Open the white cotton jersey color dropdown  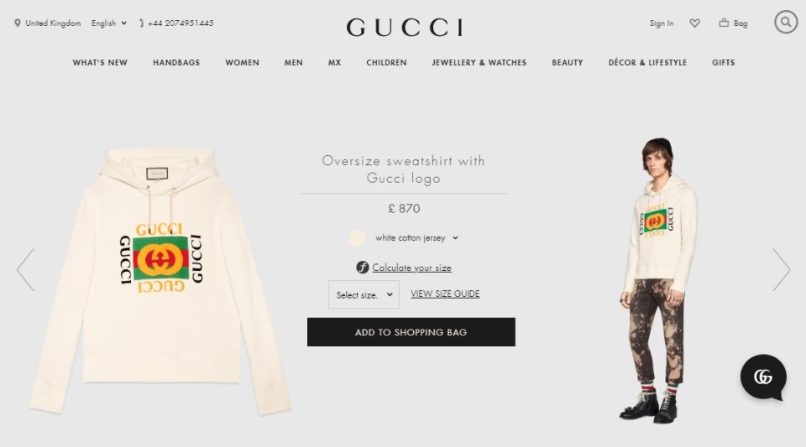tap(416, 238)
